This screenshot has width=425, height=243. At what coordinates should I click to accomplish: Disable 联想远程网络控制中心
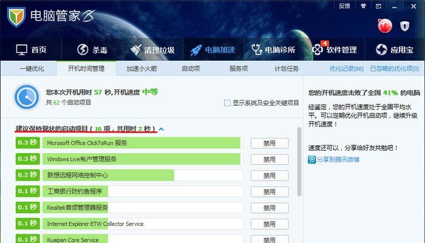click(270, 176)
